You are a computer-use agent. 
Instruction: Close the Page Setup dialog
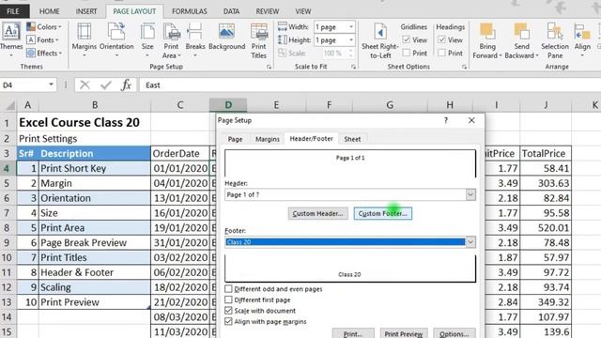471,120
